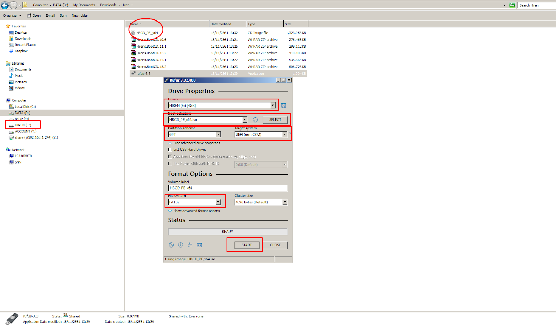Viewport: 556px width, 327px height.
Task: Open Favorites star in navigation pane
Action: tap(8, 26)
